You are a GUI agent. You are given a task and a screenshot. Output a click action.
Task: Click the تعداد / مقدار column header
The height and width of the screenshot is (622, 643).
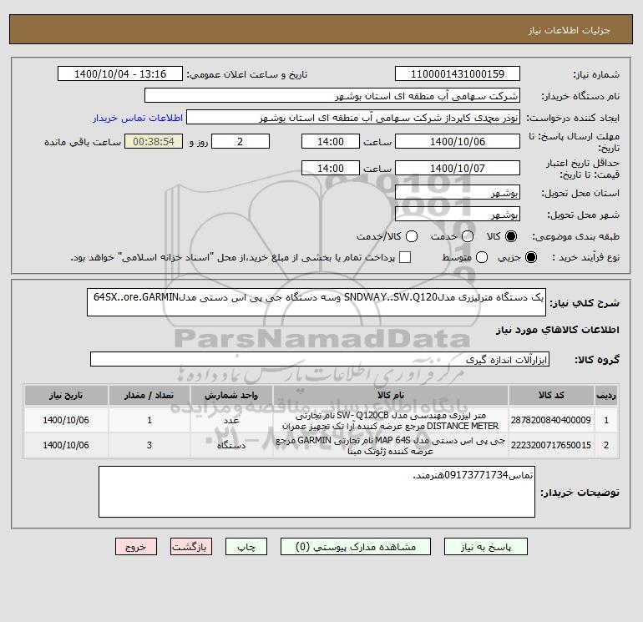(149, 395)
